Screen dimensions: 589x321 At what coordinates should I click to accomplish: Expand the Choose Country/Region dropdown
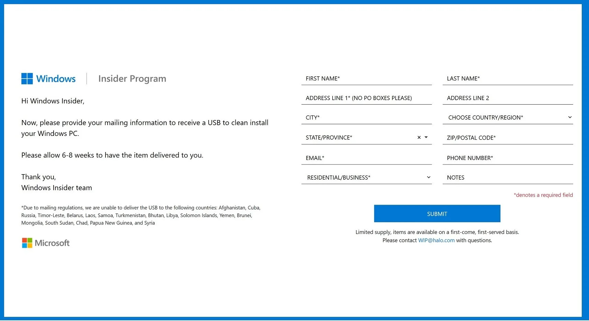pyautogui.click(x=508, y=118)
